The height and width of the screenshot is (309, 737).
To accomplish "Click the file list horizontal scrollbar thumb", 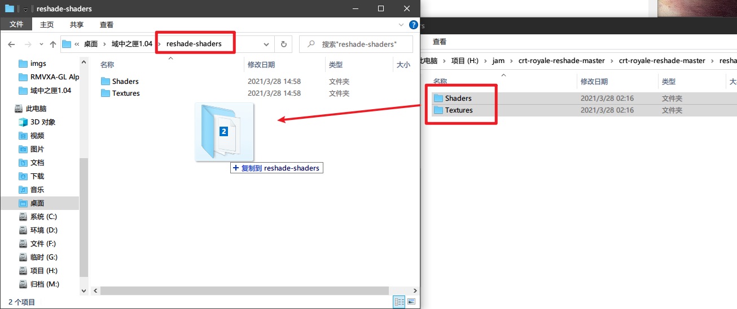I will (x=245, y=291).
